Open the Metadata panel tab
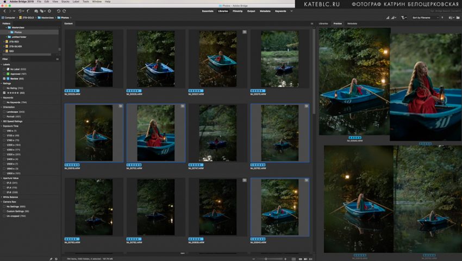The height and width of the screenshot is (261, 462). point(352,23)
